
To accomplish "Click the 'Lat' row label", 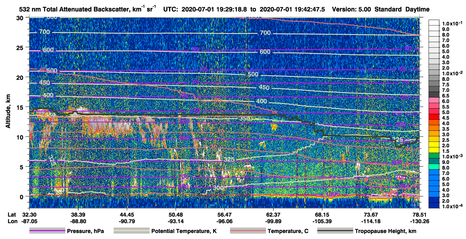I will click(x=12, y=215).
